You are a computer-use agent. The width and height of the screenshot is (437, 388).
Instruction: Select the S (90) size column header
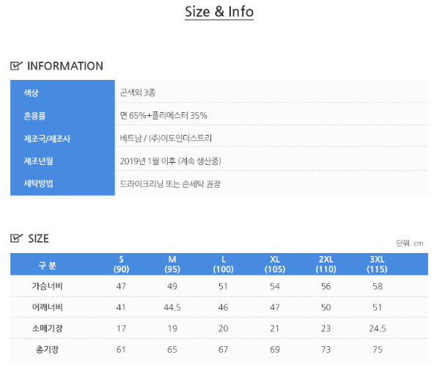coord(121,264)
